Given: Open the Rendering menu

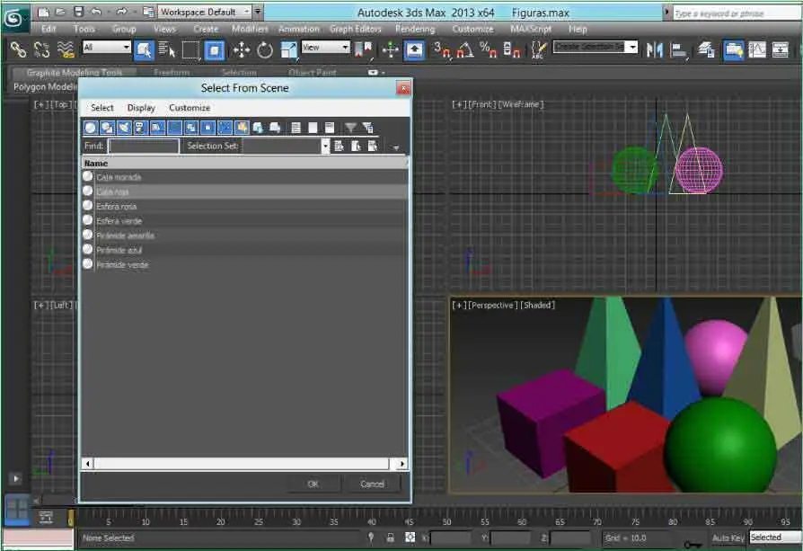Looking at the screenshot, I should [415, 29].
